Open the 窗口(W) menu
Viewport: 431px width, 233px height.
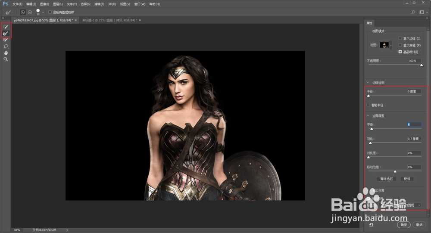140,4
